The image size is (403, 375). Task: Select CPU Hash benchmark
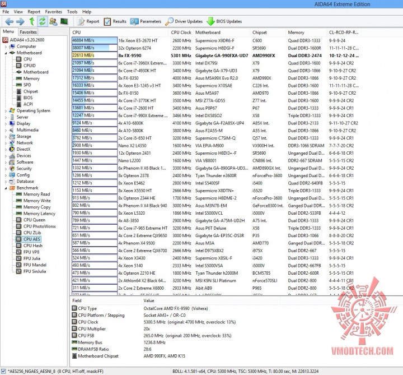tap(29, 246)
